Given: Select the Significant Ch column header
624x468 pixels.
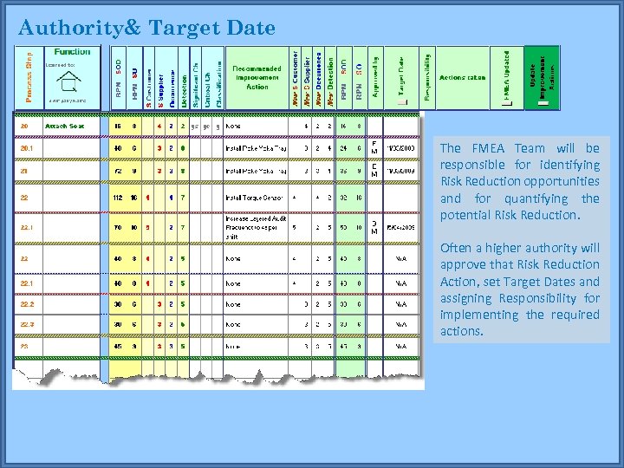Looking at the screenshot, I should click(195, 78).
